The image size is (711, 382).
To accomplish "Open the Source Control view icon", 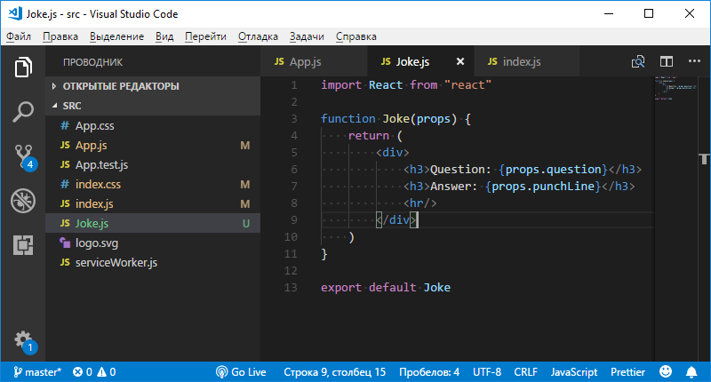I will (23, 156).
